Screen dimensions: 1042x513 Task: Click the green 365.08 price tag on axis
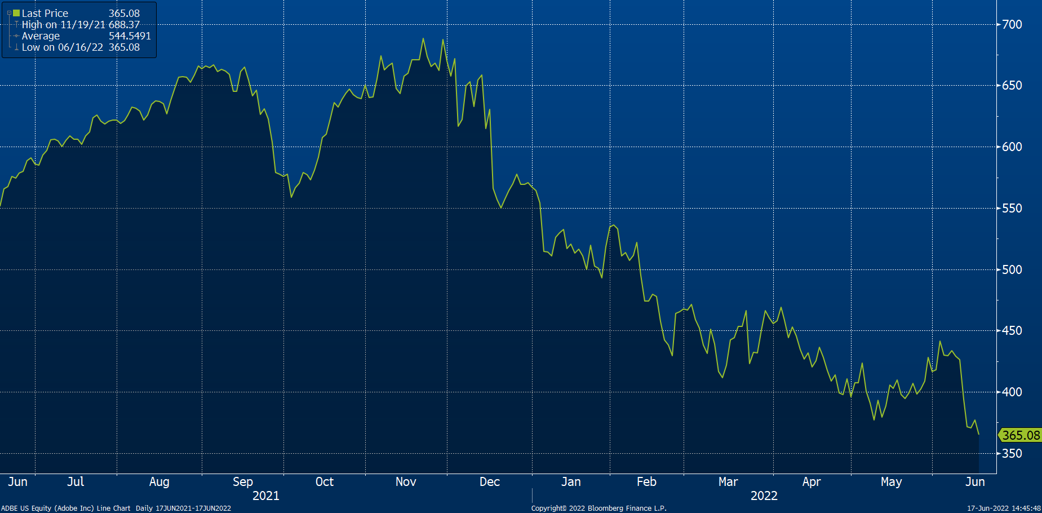click(1021, 435)
